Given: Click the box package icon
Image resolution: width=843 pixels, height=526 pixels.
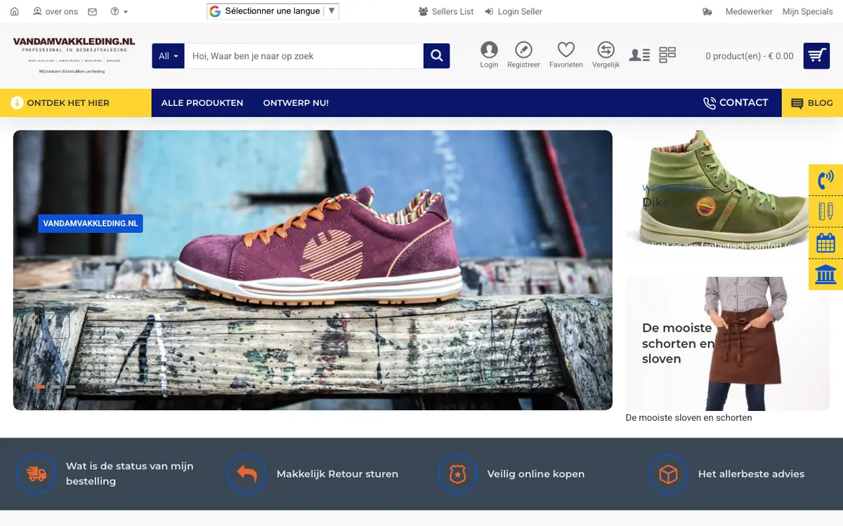Looking at the screenshot, I should tap(668, 474).
